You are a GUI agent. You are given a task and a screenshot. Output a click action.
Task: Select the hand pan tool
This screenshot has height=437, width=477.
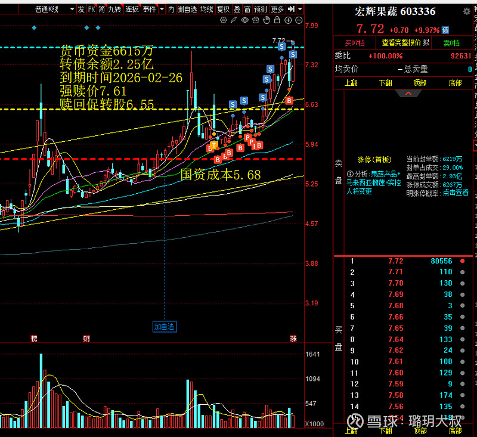click(x=267, y=20)
